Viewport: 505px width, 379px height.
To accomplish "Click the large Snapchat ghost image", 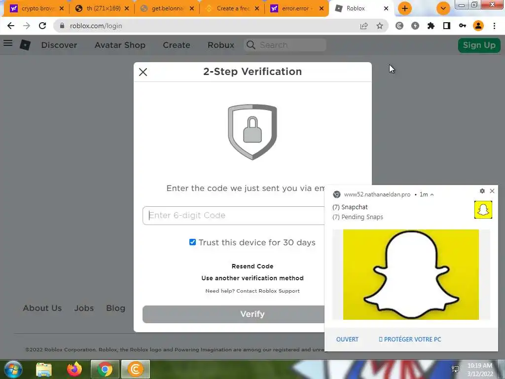I will click(x=411, y=274).
